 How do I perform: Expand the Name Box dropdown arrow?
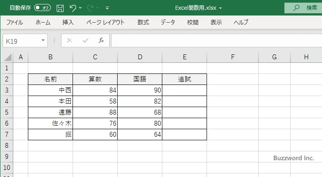click(x=43, y=40)
